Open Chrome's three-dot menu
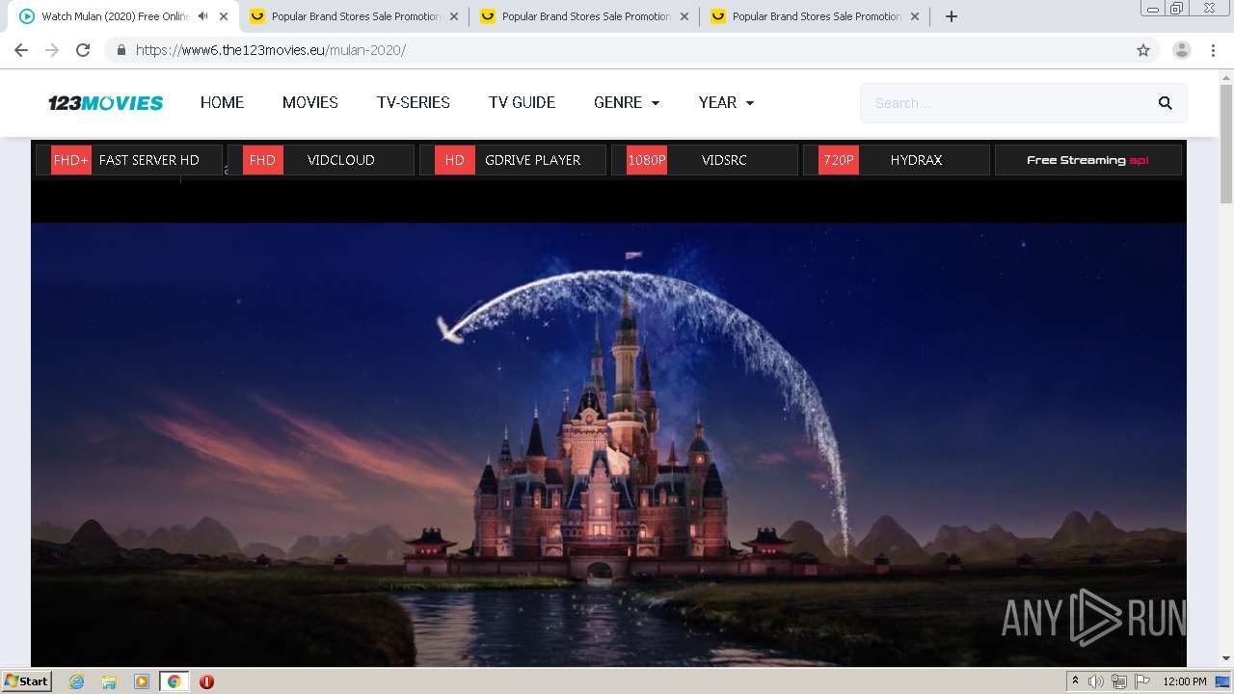The width and height of the screenshot is (1234, 694). click(1213, 50)
